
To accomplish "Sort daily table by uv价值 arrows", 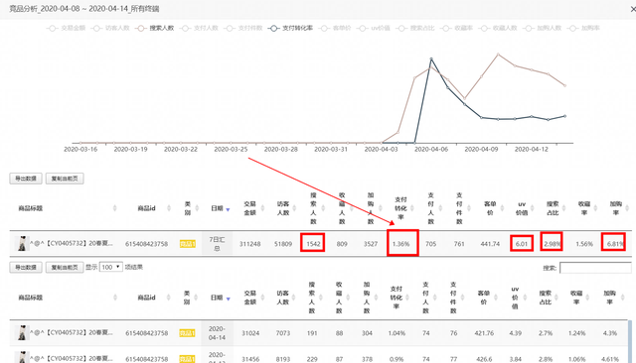I will 525,298.
